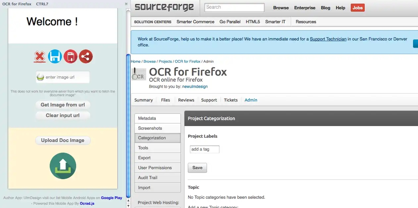This screenshot has width=418, height=208.
Task: Open Go Parallel! solution center
Action: click(230, 22)
